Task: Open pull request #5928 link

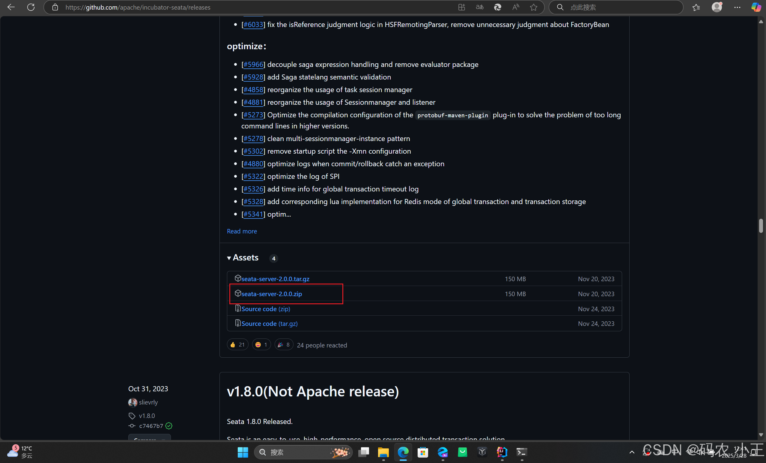Action: tap(253, 77)
